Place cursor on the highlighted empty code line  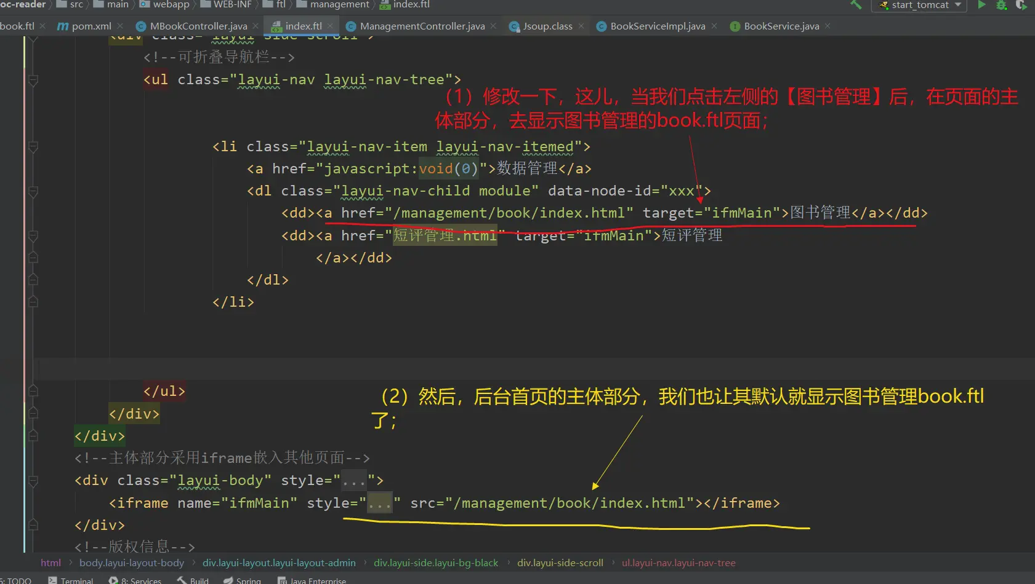(493, 369)
